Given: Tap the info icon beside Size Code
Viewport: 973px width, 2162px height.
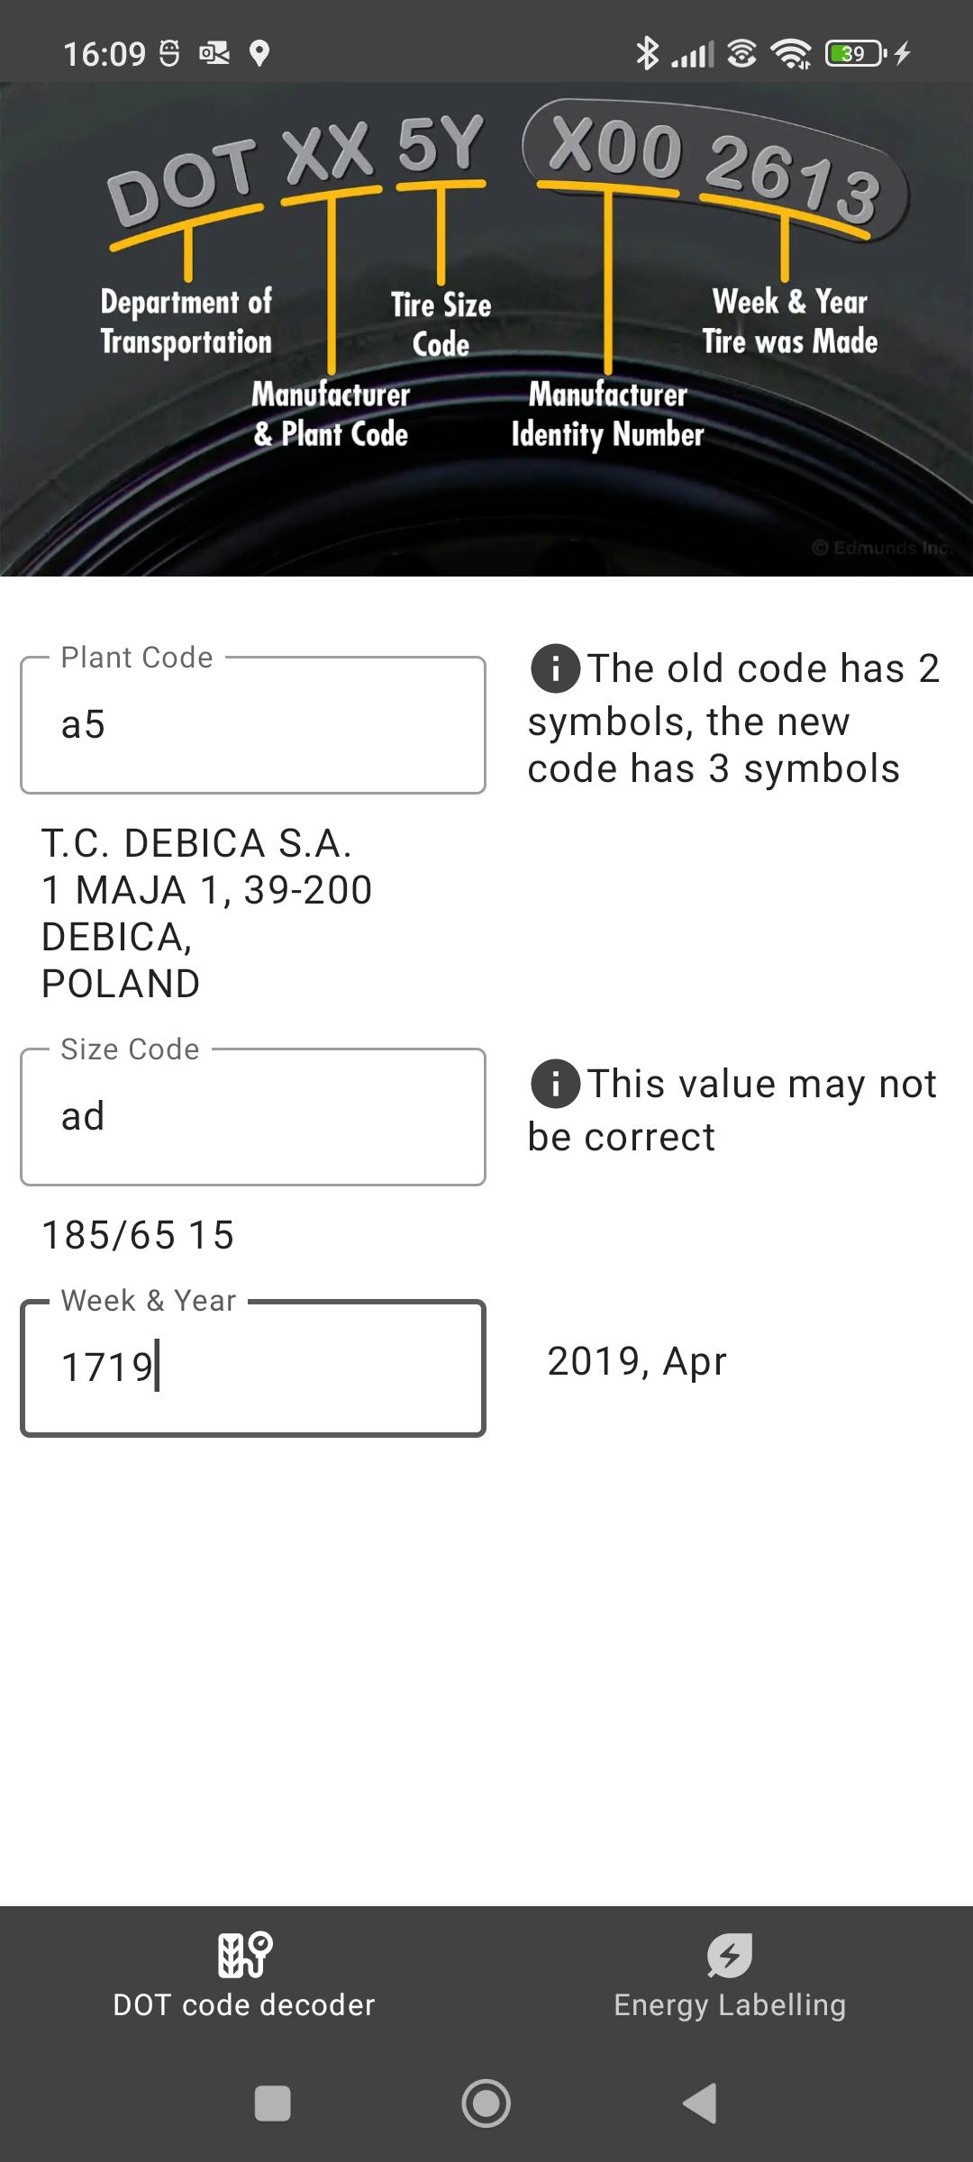Looking at the screenshot, I should (555, 1084).
